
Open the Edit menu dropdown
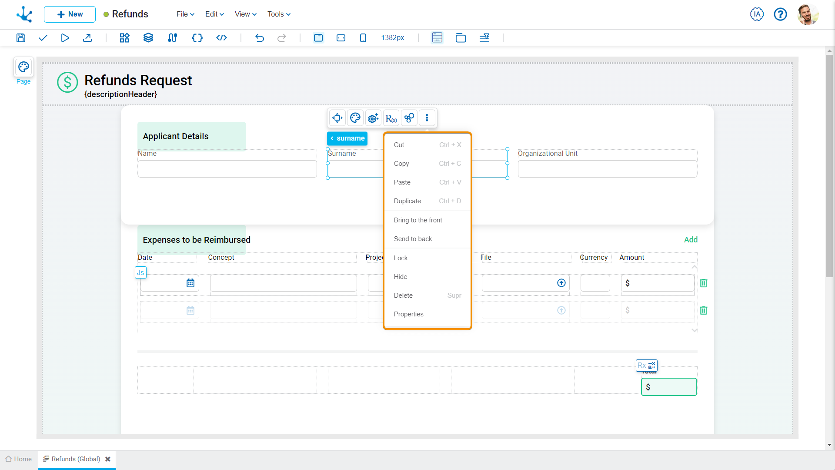coord(214,14)
